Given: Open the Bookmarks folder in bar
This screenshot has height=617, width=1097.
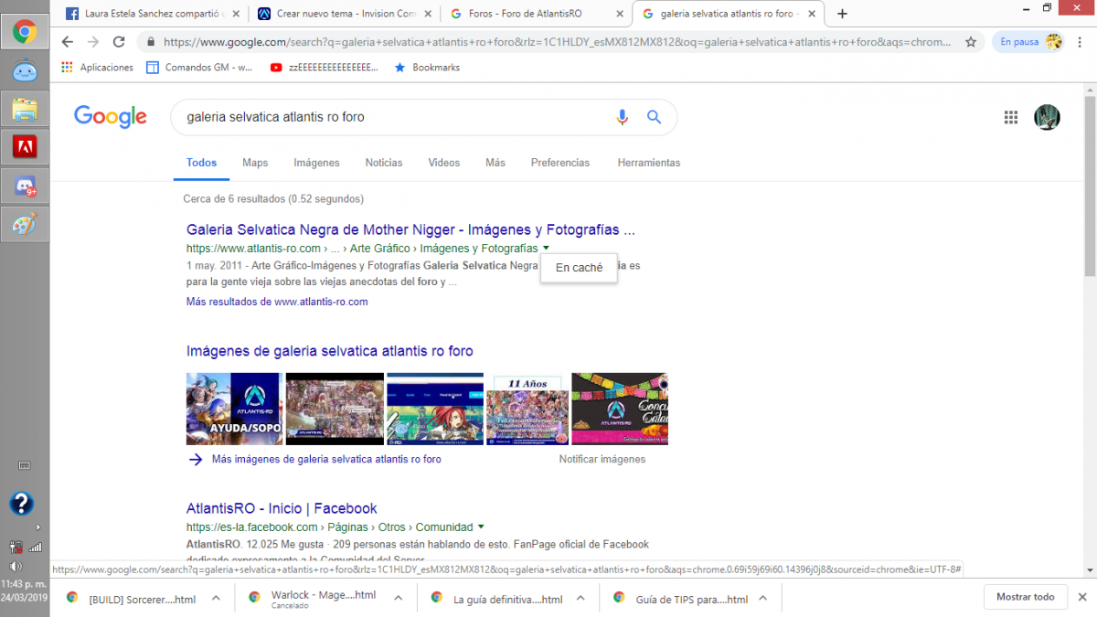Looking at the screenshot, I should pyautogui.click(x=427, y=68).
